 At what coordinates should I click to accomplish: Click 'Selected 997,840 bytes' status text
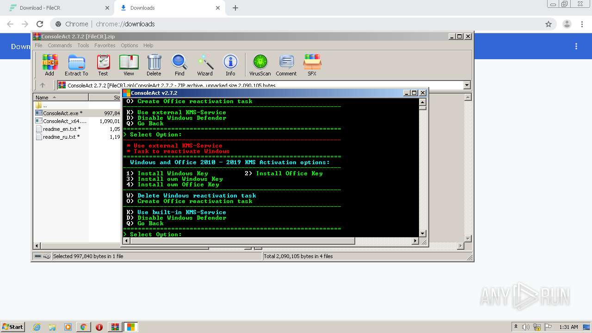[88, 256]
